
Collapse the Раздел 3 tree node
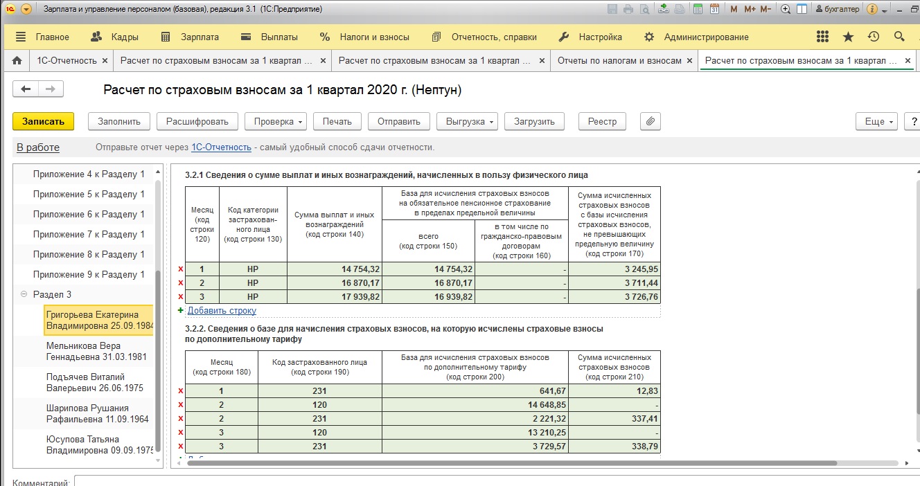tap(24, 294)
